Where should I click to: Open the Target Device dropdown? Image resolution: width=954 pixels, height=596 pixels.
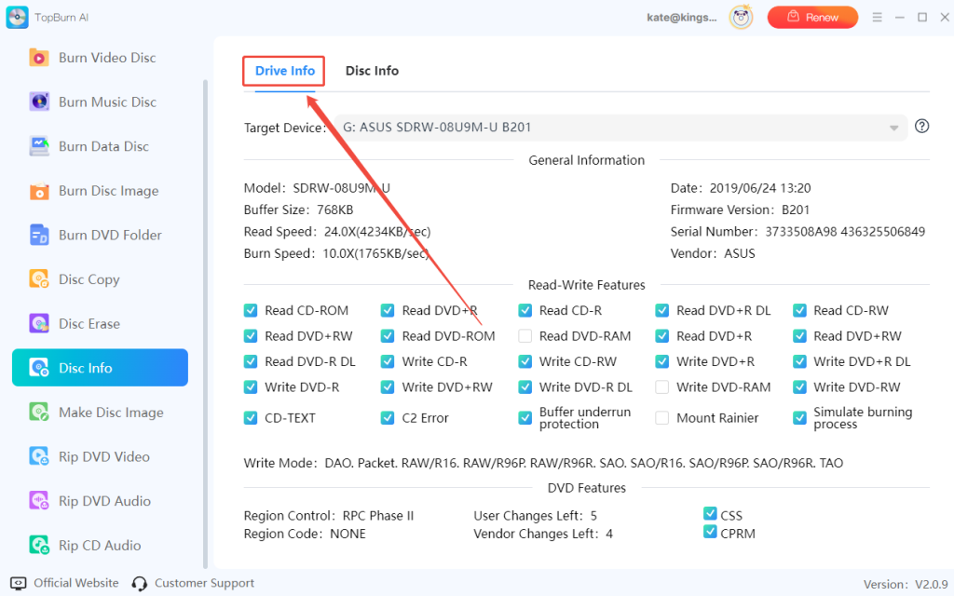point(893,127)
